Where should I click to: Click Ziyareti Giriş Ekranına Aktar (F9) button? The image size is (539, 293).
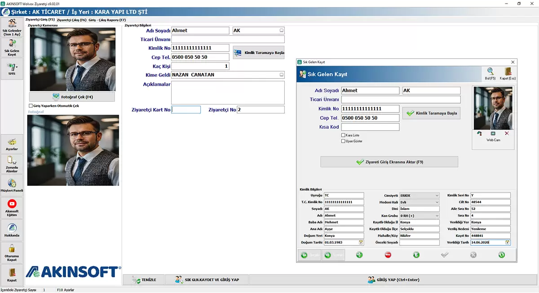pyautogui.click(x=389, y=162)
